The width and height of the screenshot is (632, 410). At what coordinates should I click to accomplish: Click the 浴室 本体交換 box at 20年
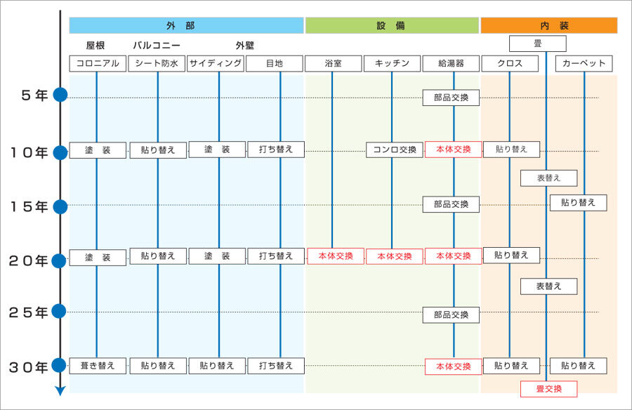(336, 256)
